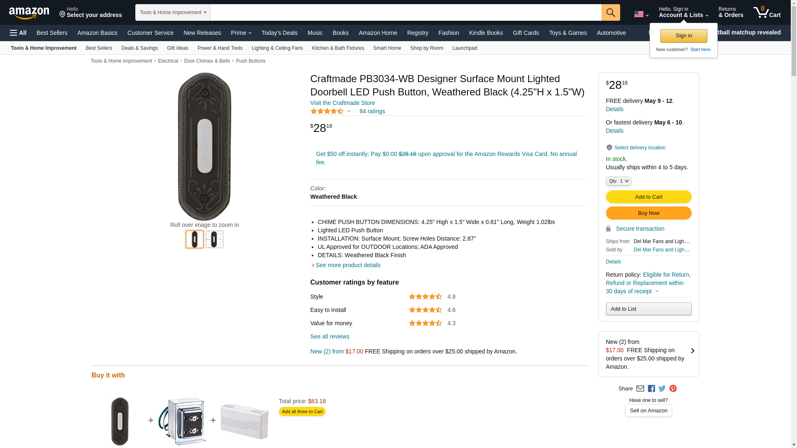Screen dimensions: 797x448
Task: Expand the Qty quantity dropdown
Action: (618, 181)
